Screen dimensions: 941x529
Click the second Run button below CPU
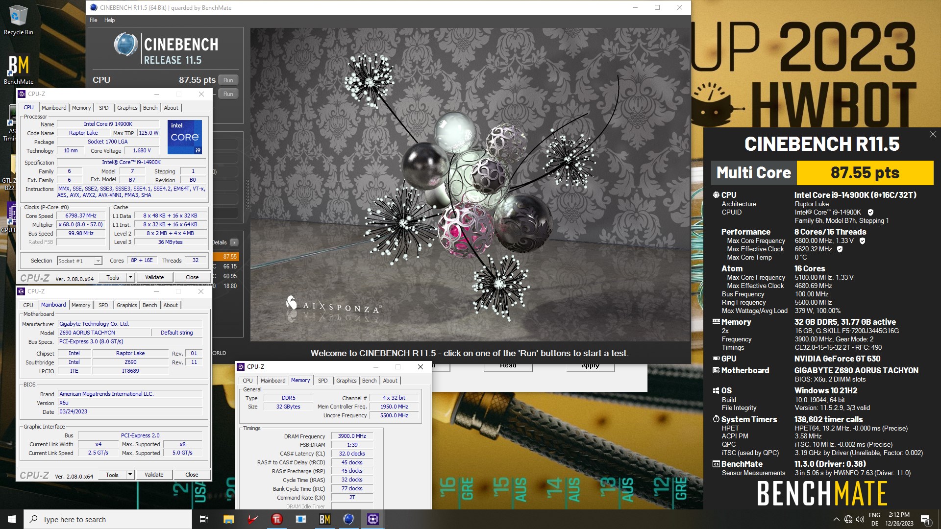tap(228, 94)
